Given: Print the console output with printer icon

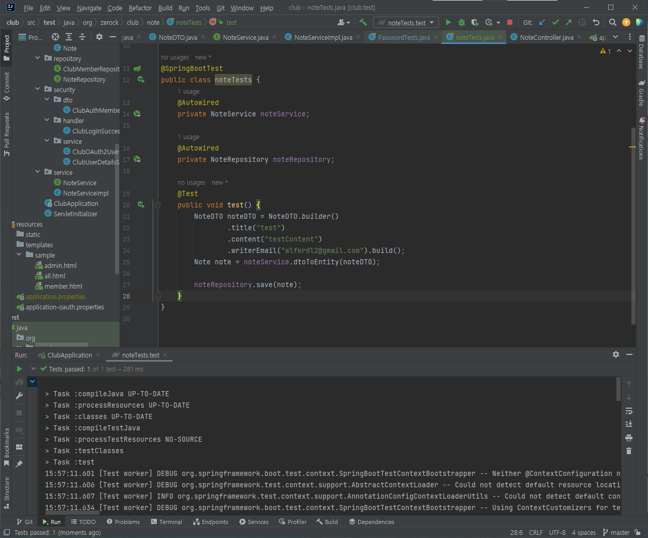Looking at the screenshot, I should click(x=629, y=438).
